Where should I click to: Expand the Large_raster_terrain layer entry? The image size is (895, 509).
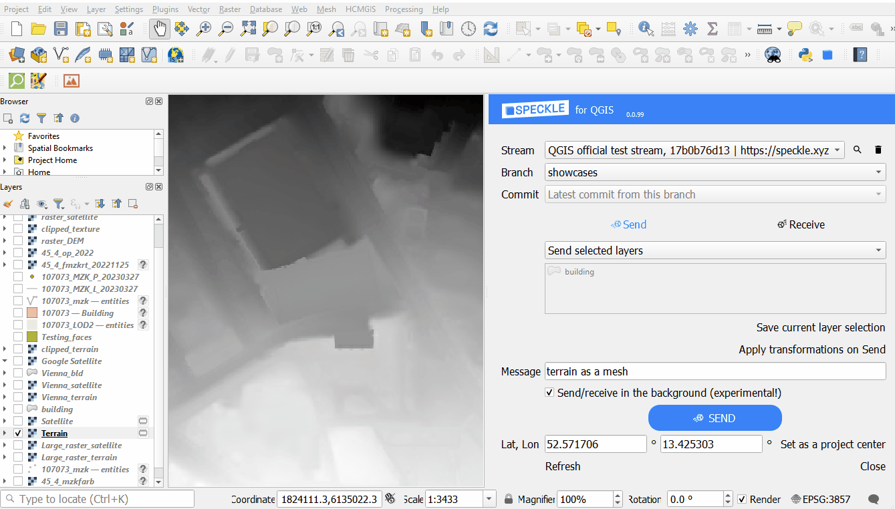5,458
